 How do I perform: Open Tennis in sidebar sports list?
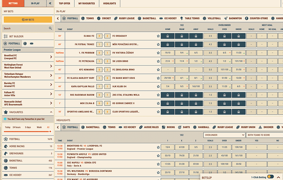[28, 168]
